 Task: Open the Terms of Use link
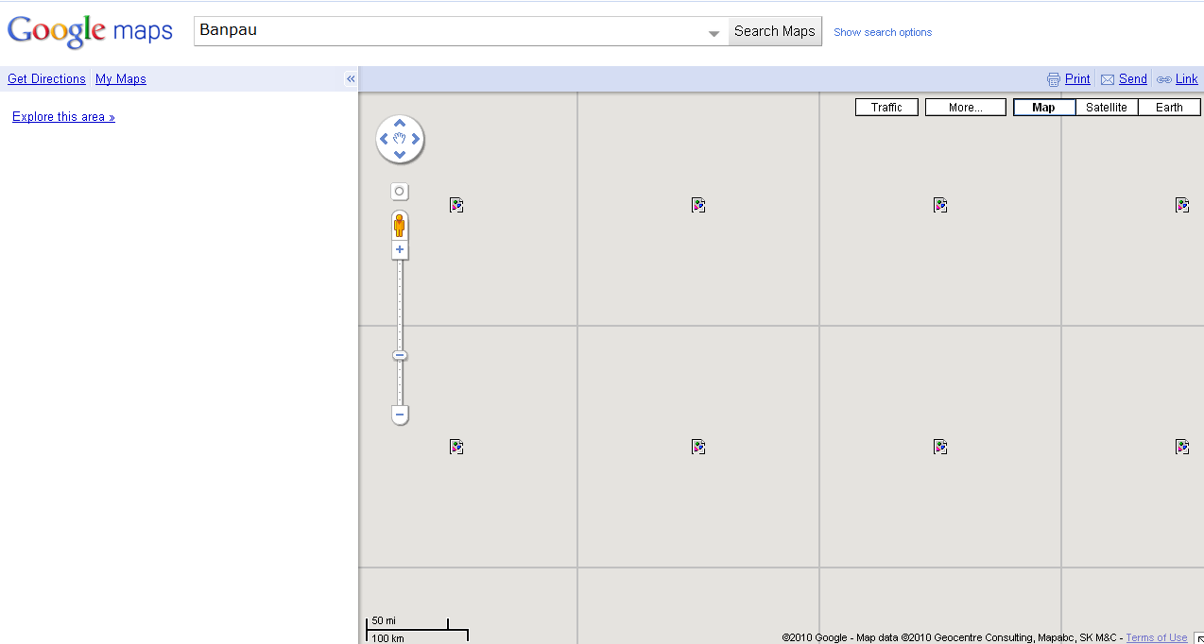[x=1157, y=638]
